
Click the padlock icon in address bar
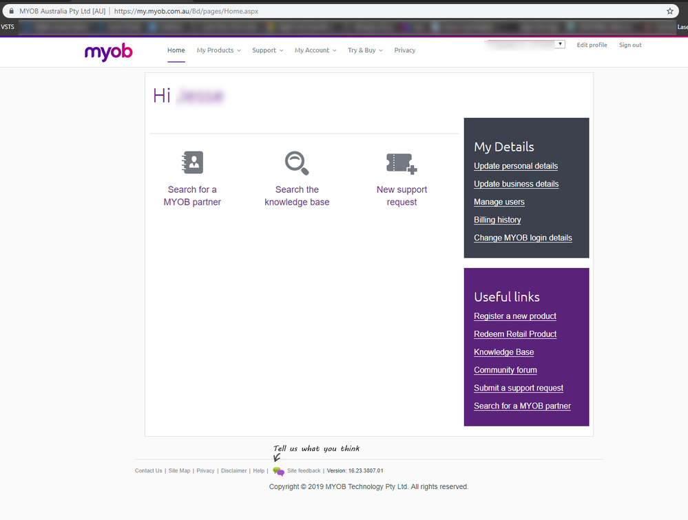coord(11,11)
